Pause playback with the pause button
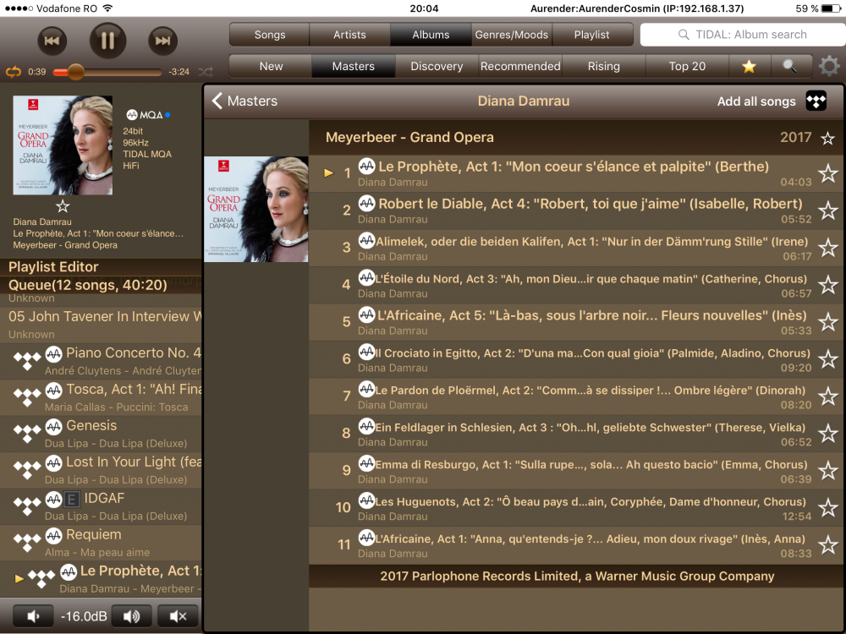This screenshot has width=846, height=634. coord(107,41)
